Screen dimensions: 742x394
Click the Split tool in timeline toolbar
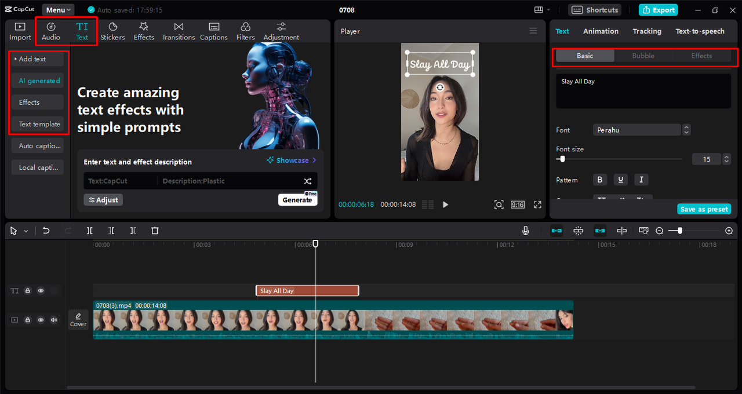(x=90, y=231)
